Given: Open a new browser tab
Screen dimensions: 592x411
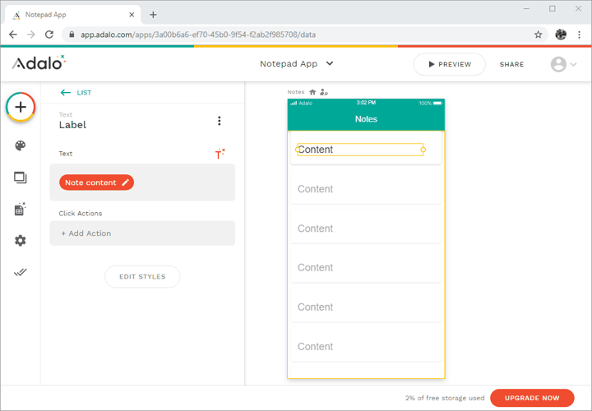Looking at the screenshot, I should (153, 15).
